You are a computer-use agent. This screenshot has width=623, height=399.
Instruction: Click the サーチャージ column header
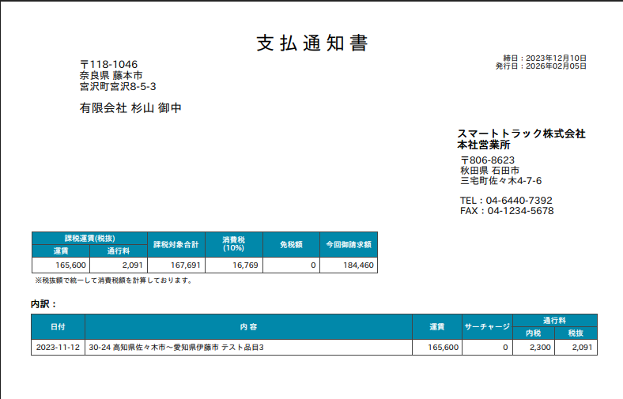coord(486,326)
